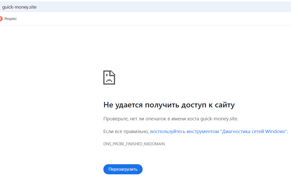Click the torn-page graphic above the error heading

109,77
